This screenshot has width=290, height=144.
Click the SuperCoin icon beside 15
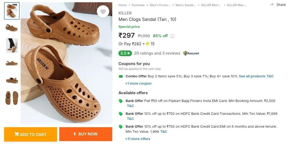click(x=147, y=44)
